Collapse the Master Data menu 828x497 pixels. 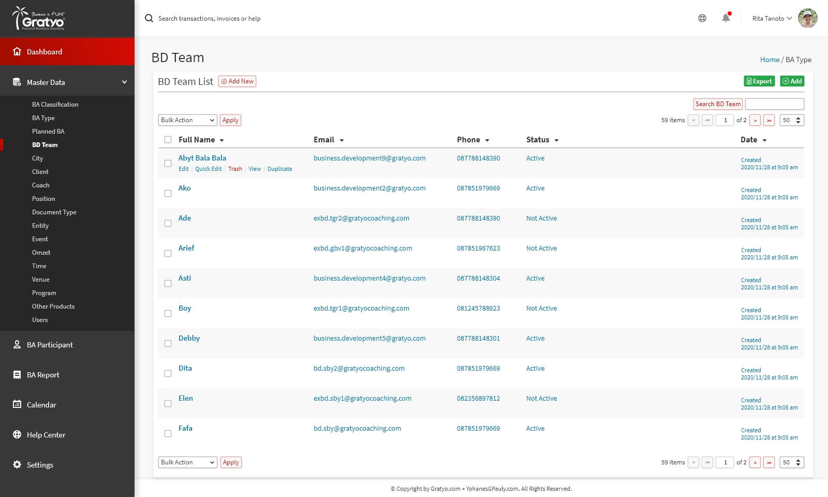[x=124, y=82]
